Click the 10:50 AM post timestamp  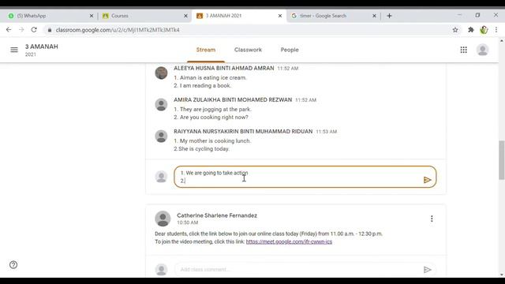[188, 222]
